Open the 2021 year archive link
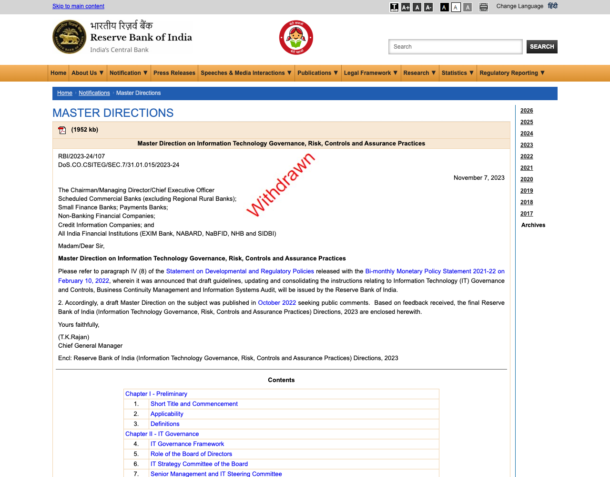 (x=527, y=168)
